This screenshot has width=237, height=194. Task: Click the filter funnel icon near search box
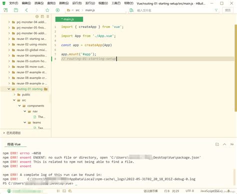point(216,10)
